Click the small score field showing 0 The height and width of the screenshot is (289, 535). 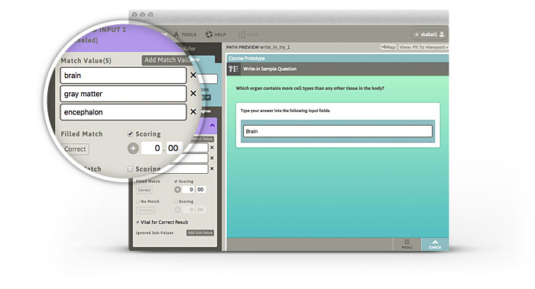pos(188,190)
